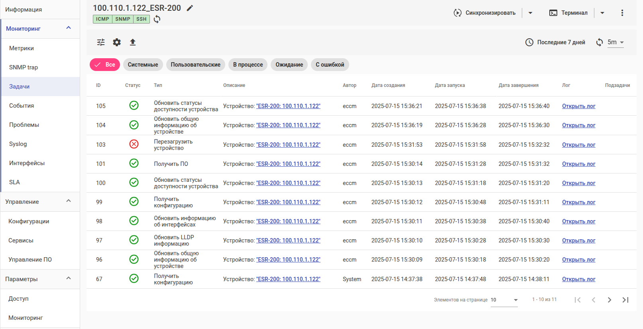Select the "Все" filter chip
The image size is (643, 329).
(x=105, y=65)
